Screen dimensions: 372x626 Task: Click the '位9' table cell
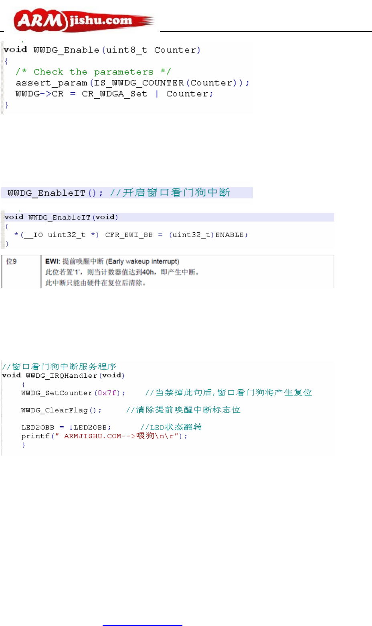click(12, 261)
